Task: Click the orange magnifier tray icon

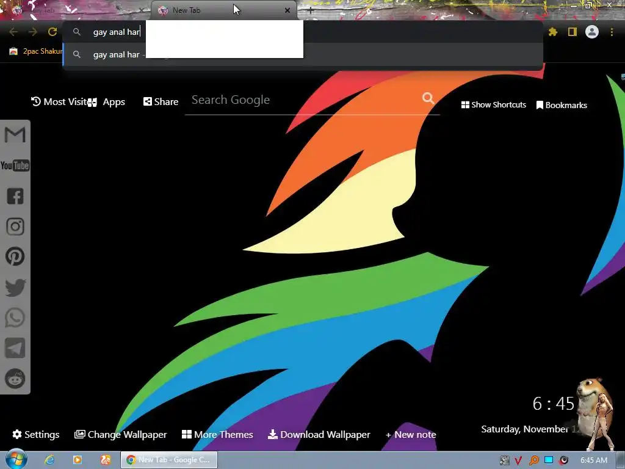Action: coord(533,460)
